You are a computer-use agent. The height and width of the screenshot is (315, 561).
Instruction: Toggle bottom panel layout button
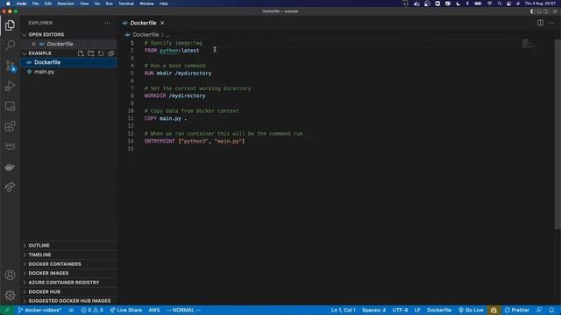(539, 11)
